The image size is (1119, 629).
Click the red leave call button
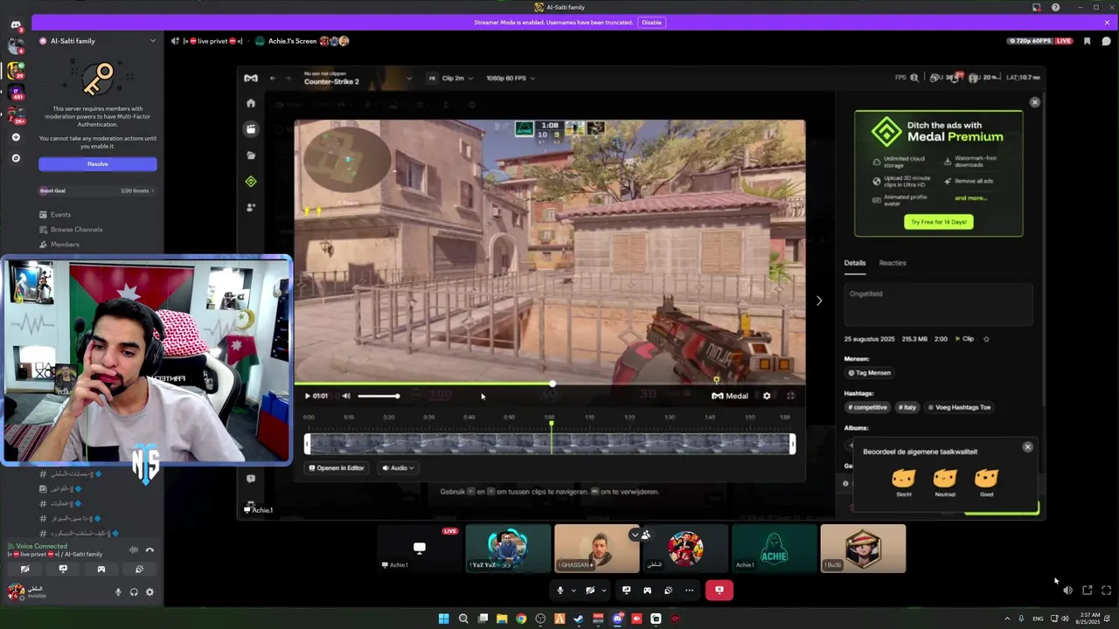(719, 591)
